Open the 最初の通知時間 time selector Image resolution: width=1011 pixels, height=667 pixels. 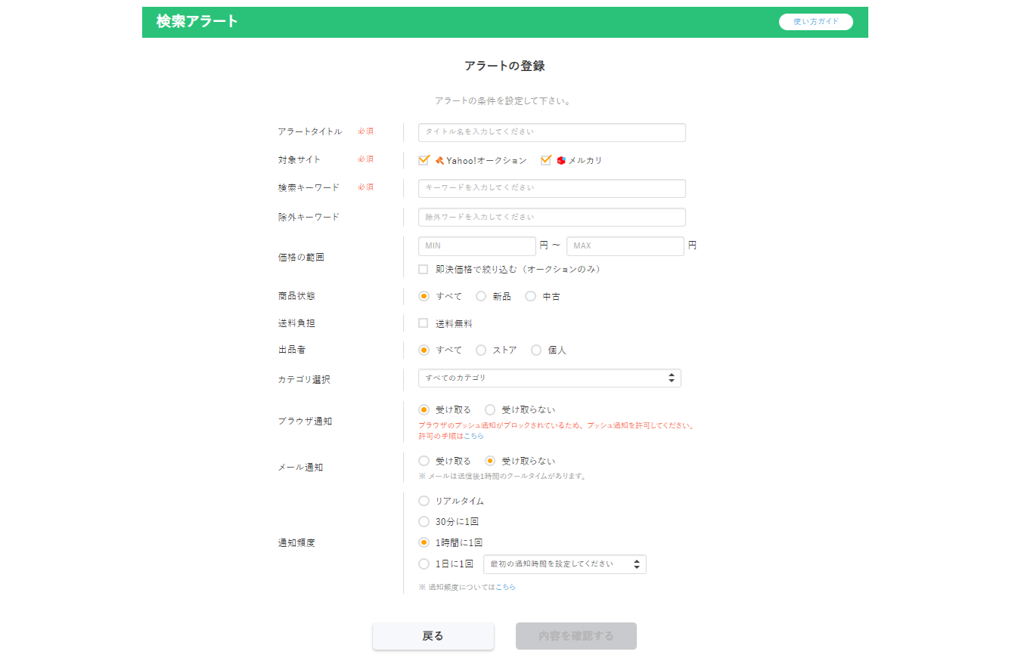(x=565, y=564)
